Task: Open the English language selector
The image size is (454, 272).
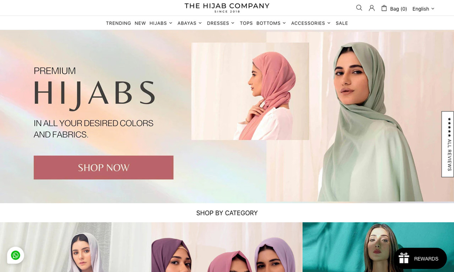Action: point(423,9)
